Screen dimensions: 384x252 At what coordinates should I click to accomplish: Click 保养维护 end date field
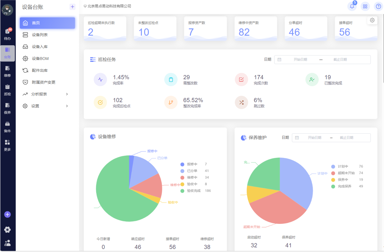(x=346, y=138)
